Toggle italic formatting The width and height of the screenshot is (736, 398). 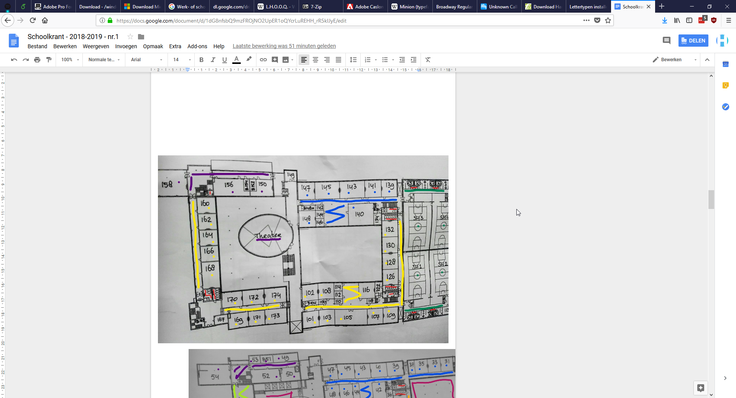213,60
